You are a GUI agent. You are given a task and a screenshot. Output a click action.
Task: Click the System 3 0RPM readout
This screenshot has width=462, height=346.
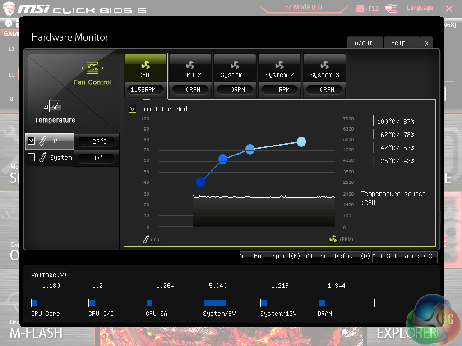[324, 90]
